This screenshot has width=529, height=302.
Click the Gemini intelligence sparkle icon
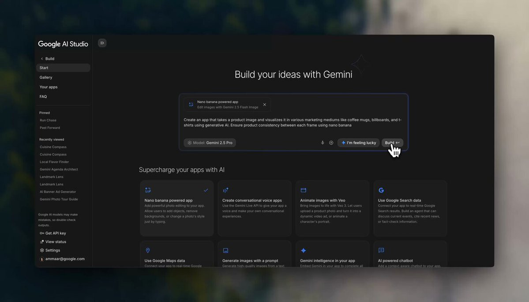coord(303,250)
